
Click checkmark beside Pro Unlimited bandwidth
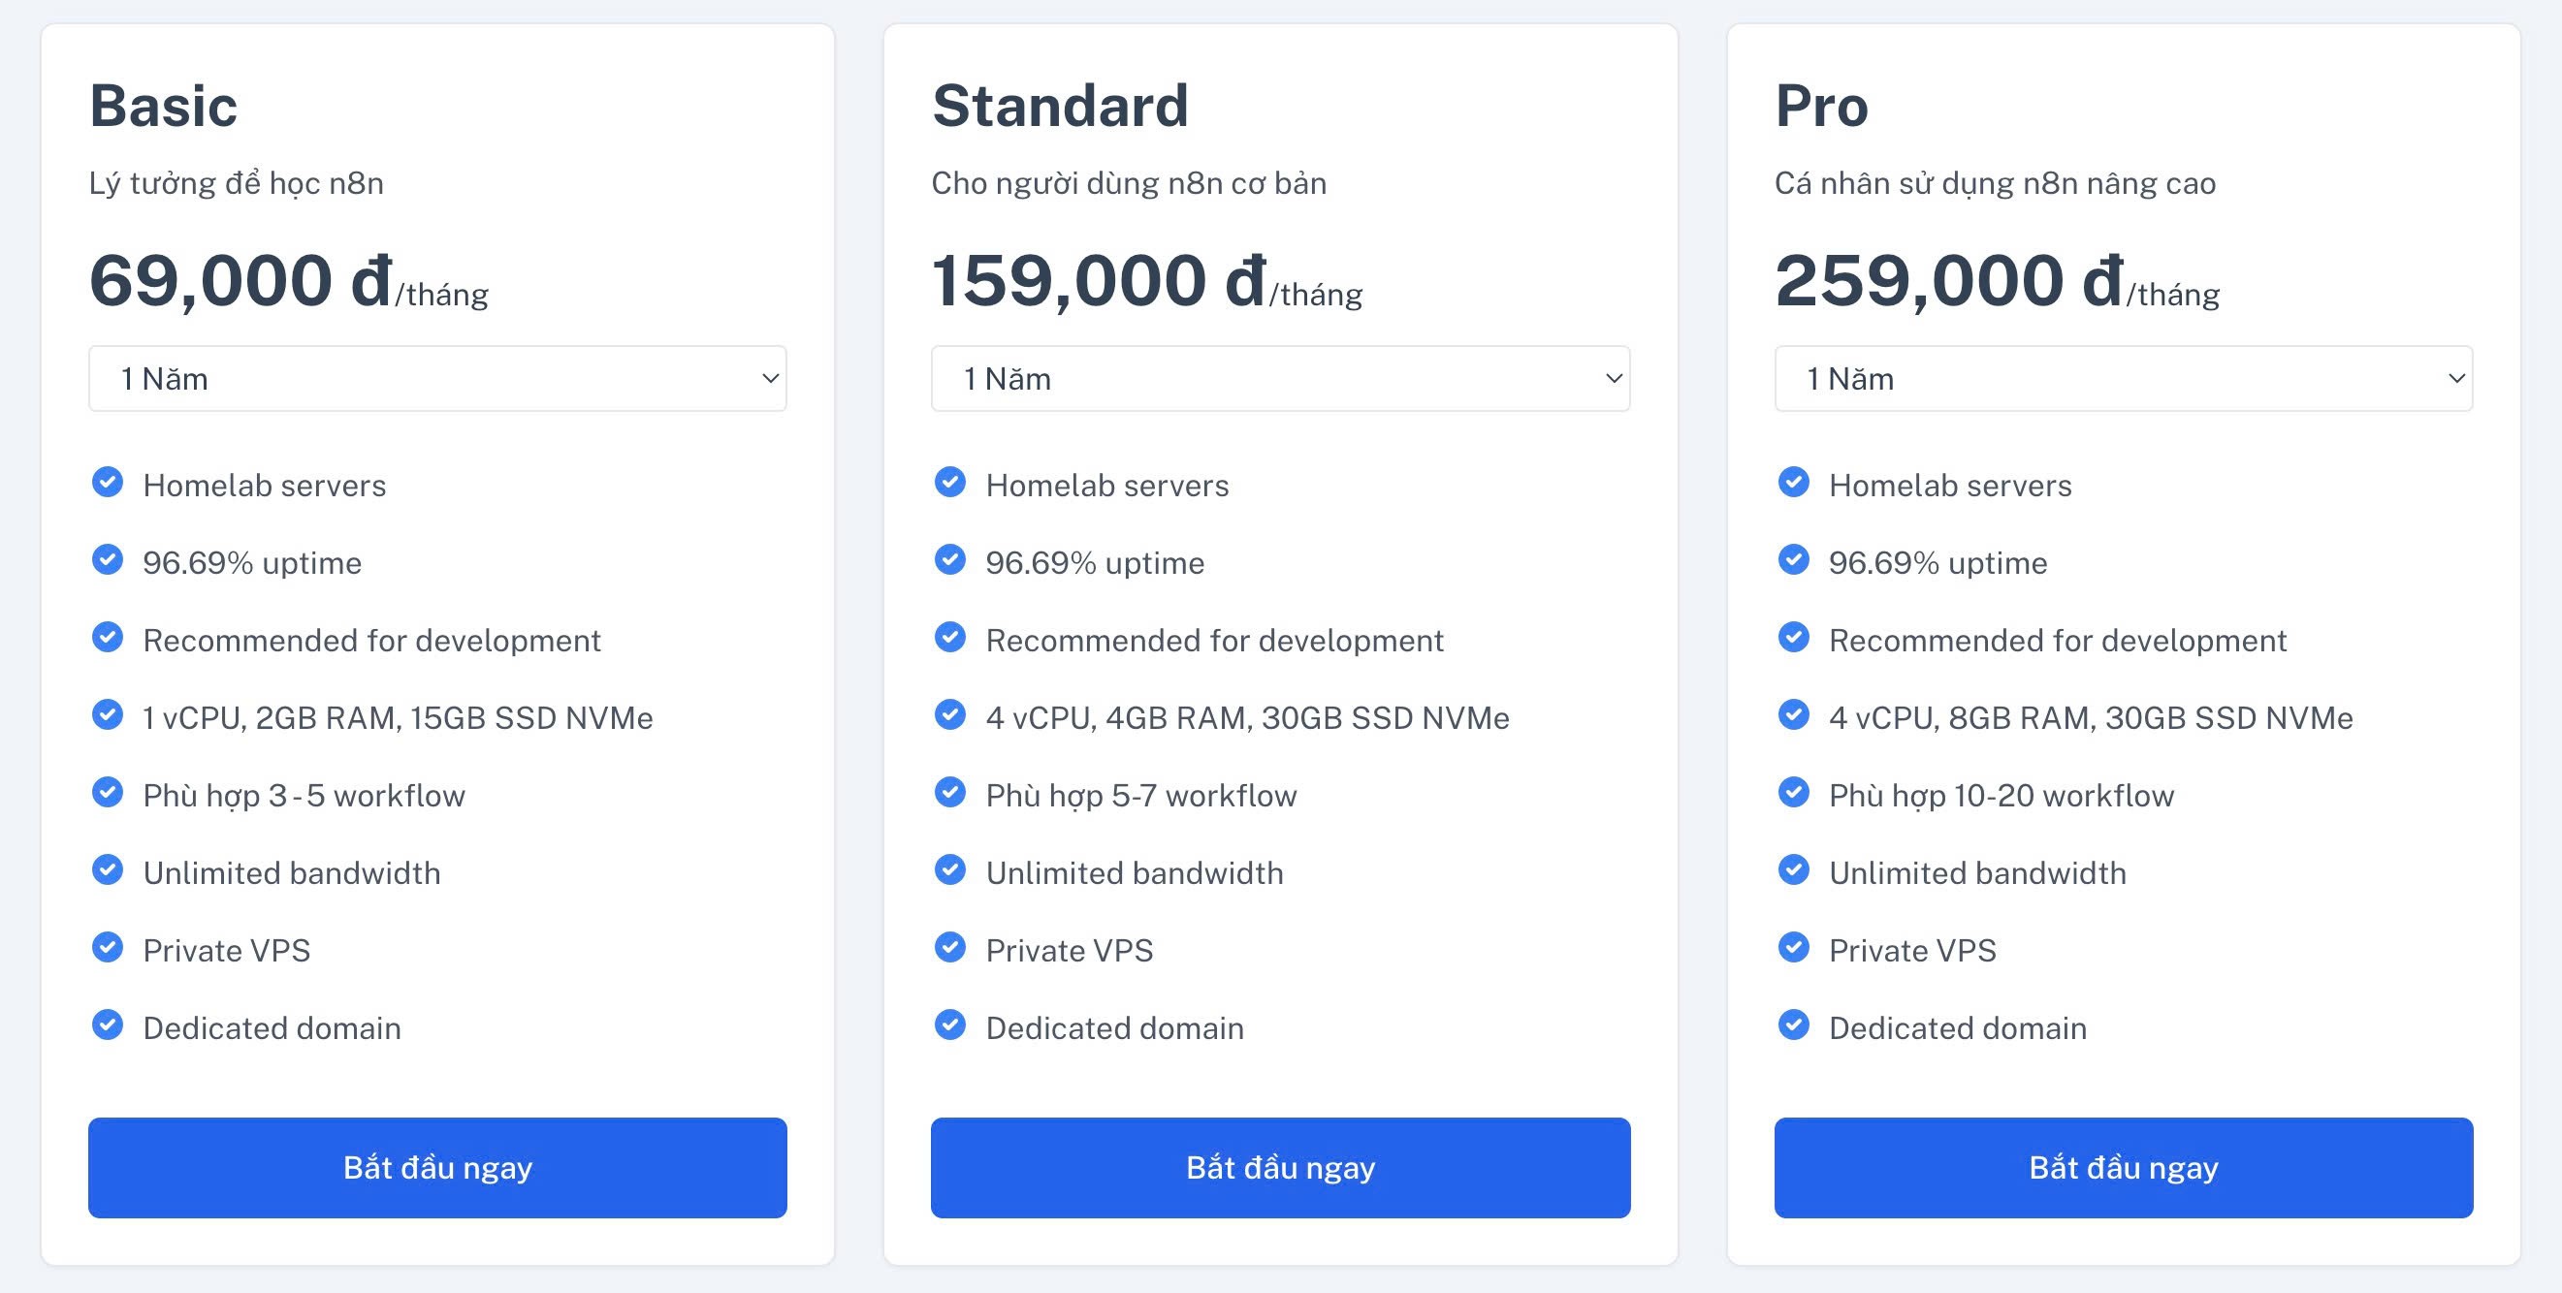tap(1793, 869)
